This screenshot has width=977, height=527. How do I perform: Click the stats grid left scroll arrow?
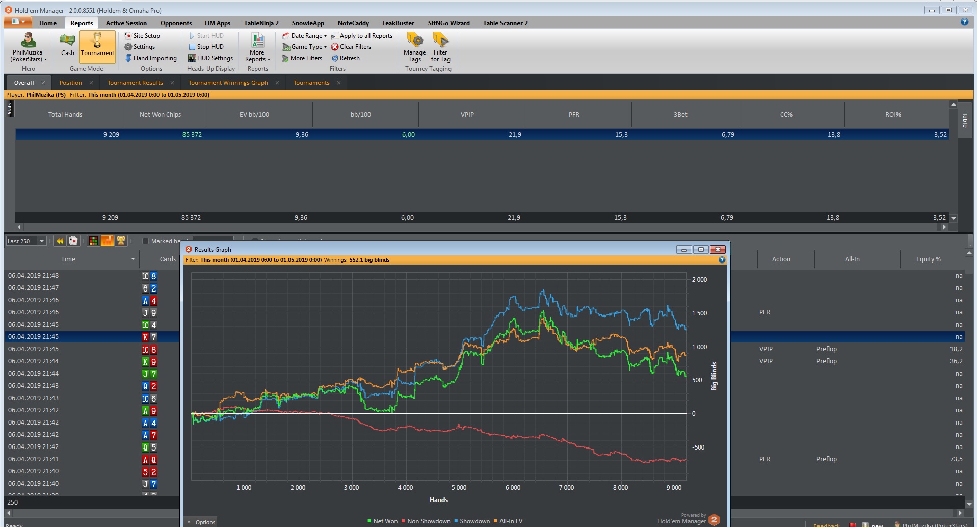point(19,227)
